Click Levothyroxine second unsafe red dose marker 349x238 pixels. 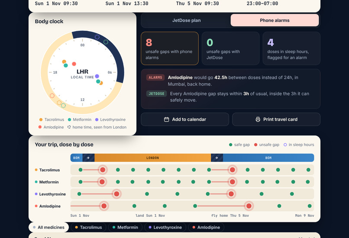point(231,194)
